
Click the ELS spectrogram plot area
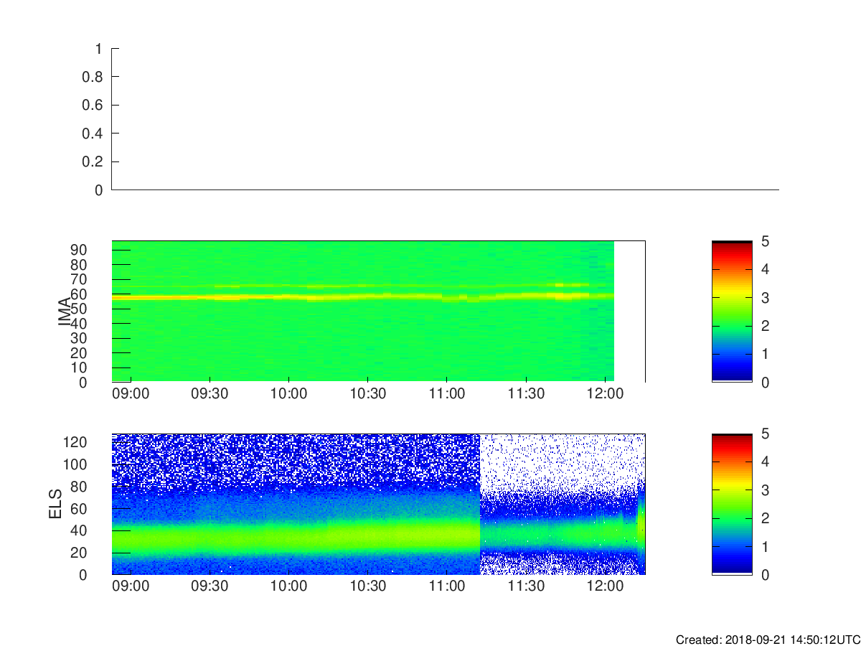click(378, 504)
